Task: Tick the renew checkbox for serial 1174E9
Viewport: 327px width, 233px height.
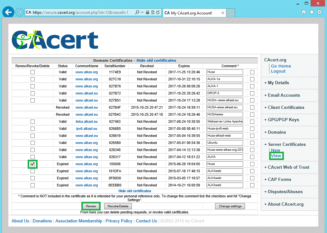Action: (32, 72)
